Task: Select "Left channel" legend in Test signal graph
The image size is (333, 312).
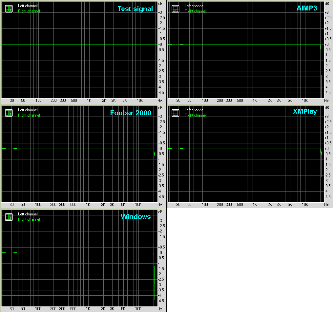Action: [x=28, y=6]
